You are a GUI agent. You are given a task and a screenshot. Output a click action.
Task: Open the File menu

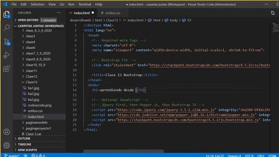pos(14,4)
